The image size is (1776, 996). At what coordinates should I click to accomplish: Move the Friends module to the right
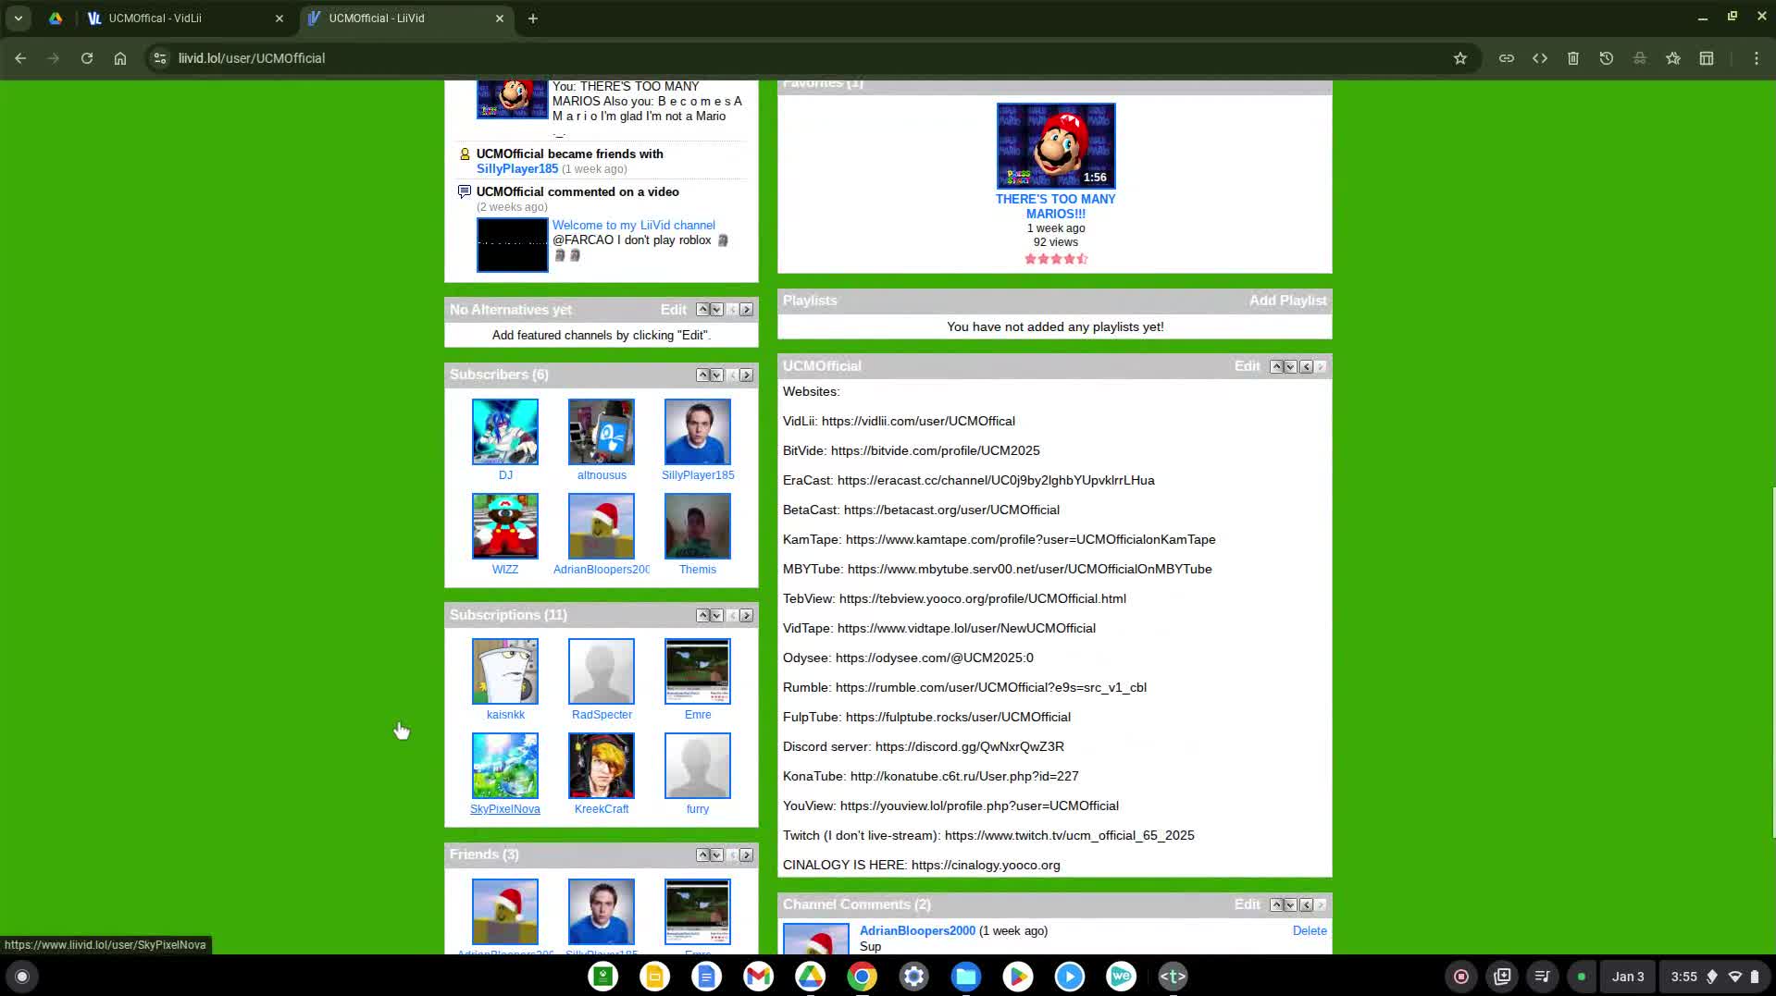746,855
